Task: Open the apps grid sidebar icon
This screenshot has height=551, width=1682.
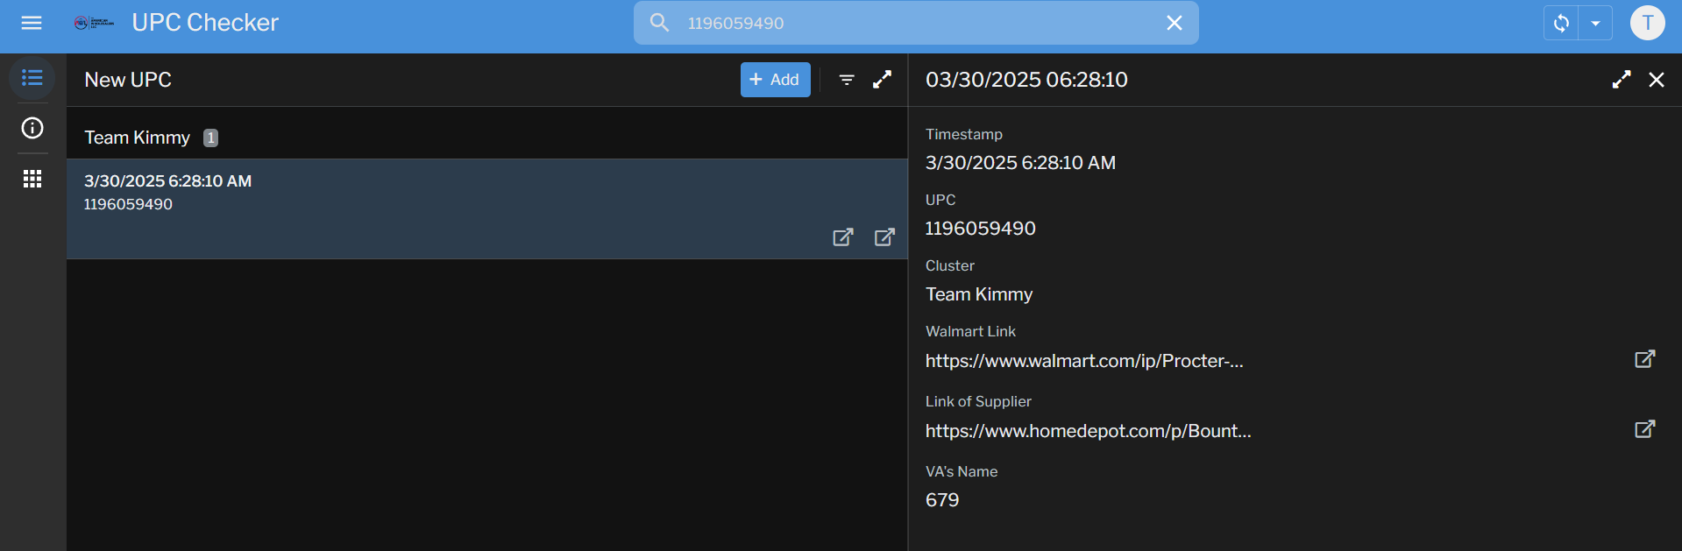Action: click(32, 179)
